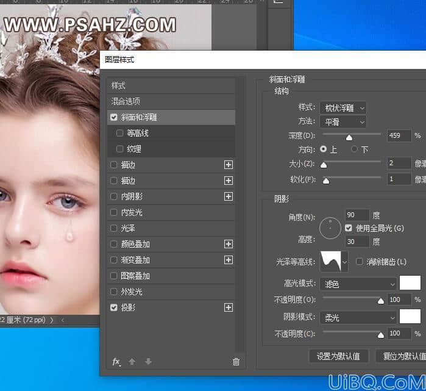Image resolution: width=426 pixels, height=391 pixels.
Task: Click the 设置为默认值 button
Action: click(338, 356)
